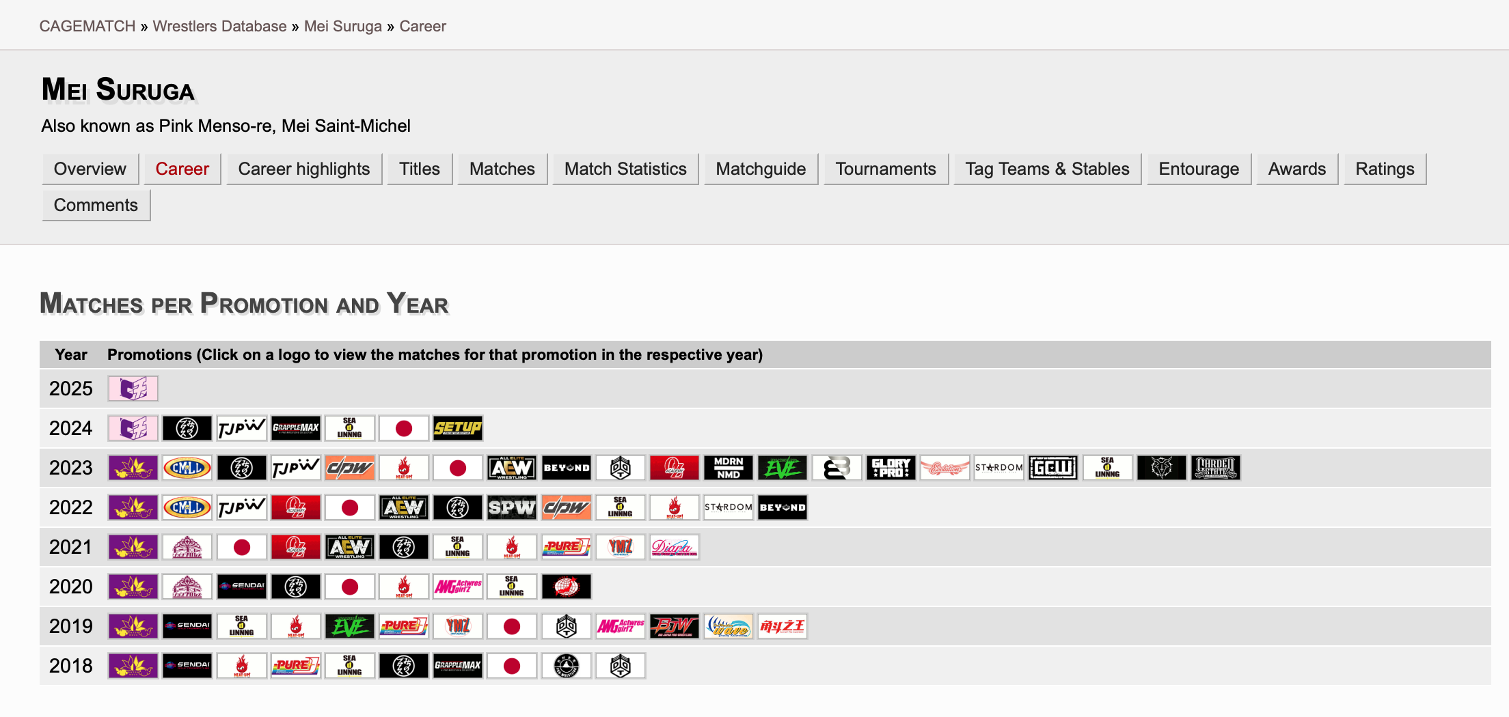Open the pink ChocoPro logo for 2025

pos(133,389)
